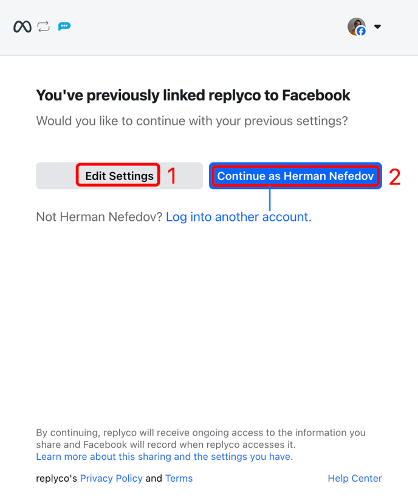418x503 pixels.
Task: Click the Meta infinity logo
Action: pyautogui.click(x=22, y=27)
